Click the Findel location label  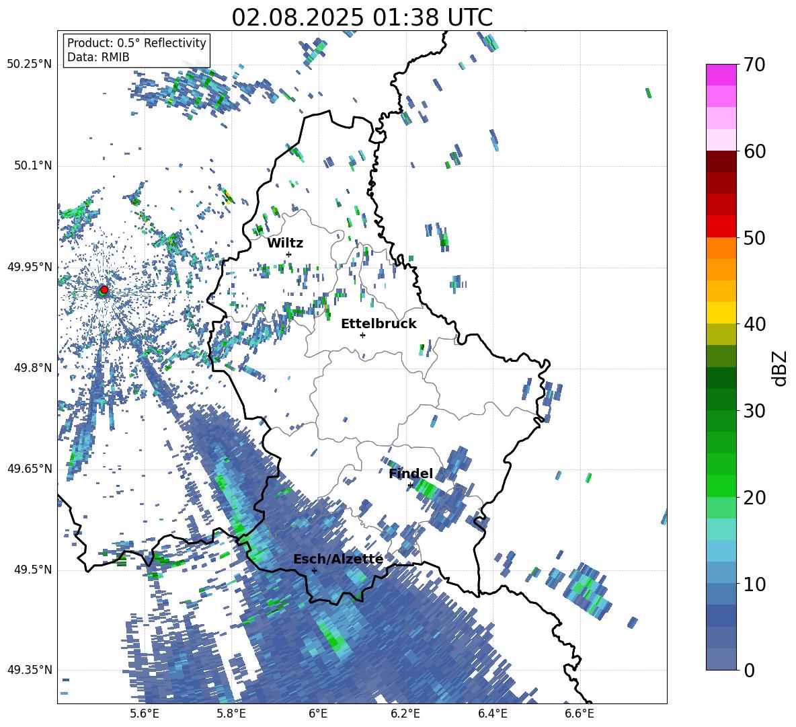coord(411,474)
